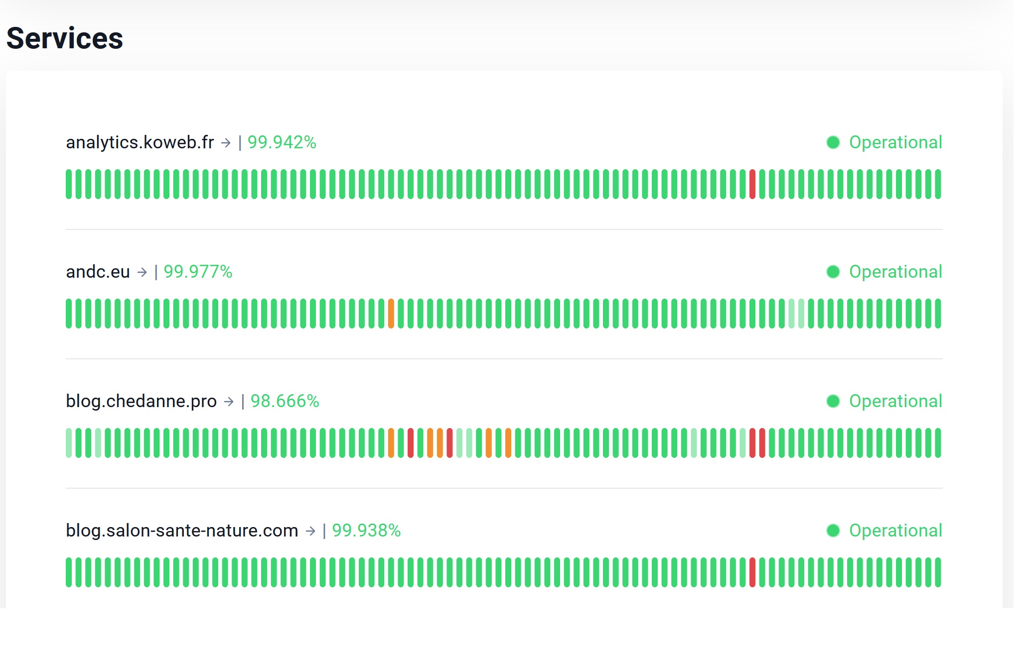Viewport: 1033px width, 645px height.
Task: Select the orange bar in andc.eu timeline
Action: point(391,314)
